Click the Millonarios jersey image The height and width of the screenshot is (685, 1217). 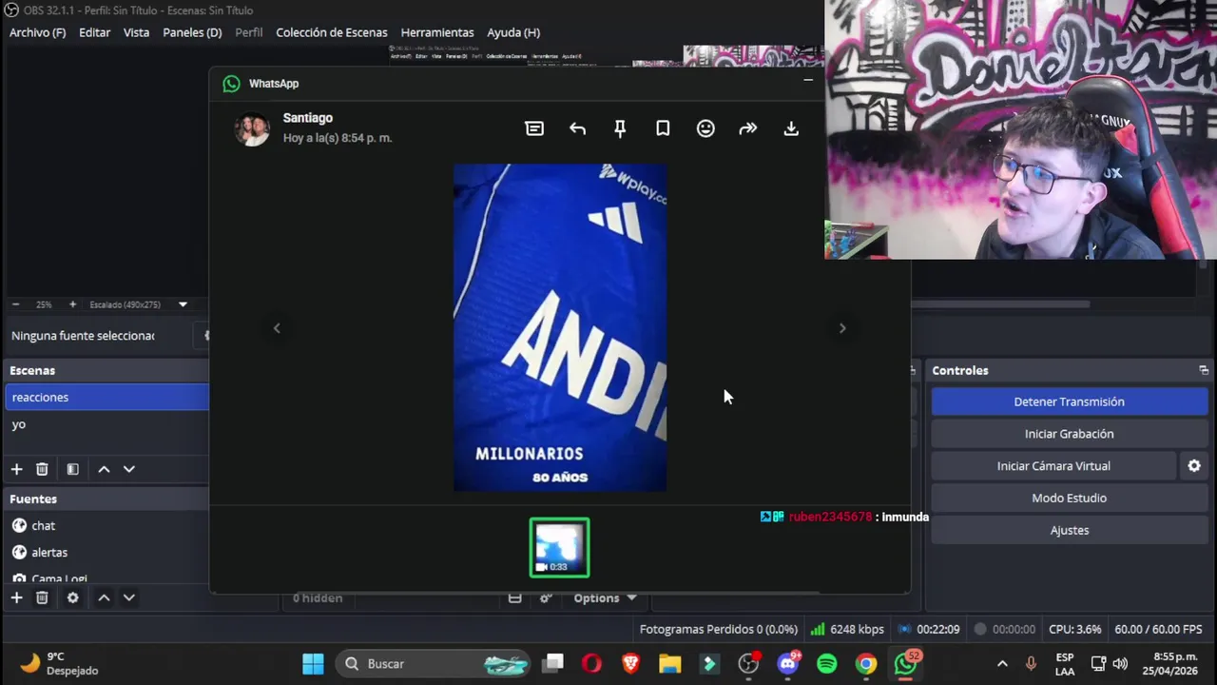(x=559, y=327)
